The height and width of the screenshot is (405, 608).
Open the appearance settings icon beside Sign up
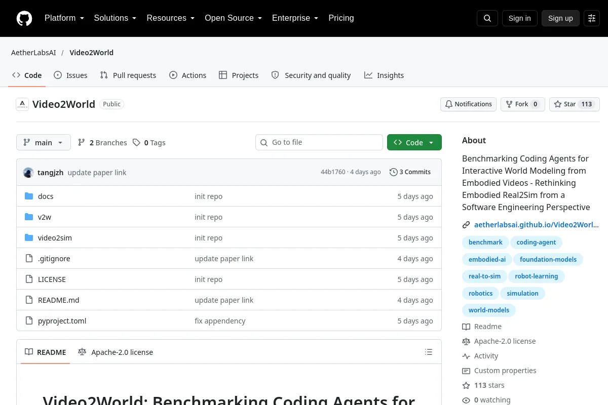[x=592, y=18]
